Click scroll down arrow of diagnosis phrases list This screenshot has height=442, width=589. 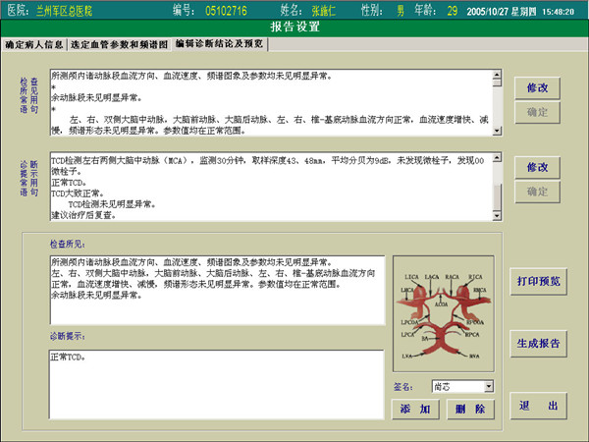(x=496, y=215)
